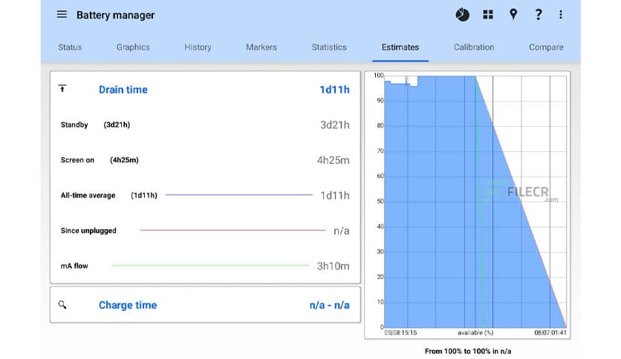Select the All-time average blue line row
Screen dimensions: 621x359
pyautogui.click(x=204, y=195)
